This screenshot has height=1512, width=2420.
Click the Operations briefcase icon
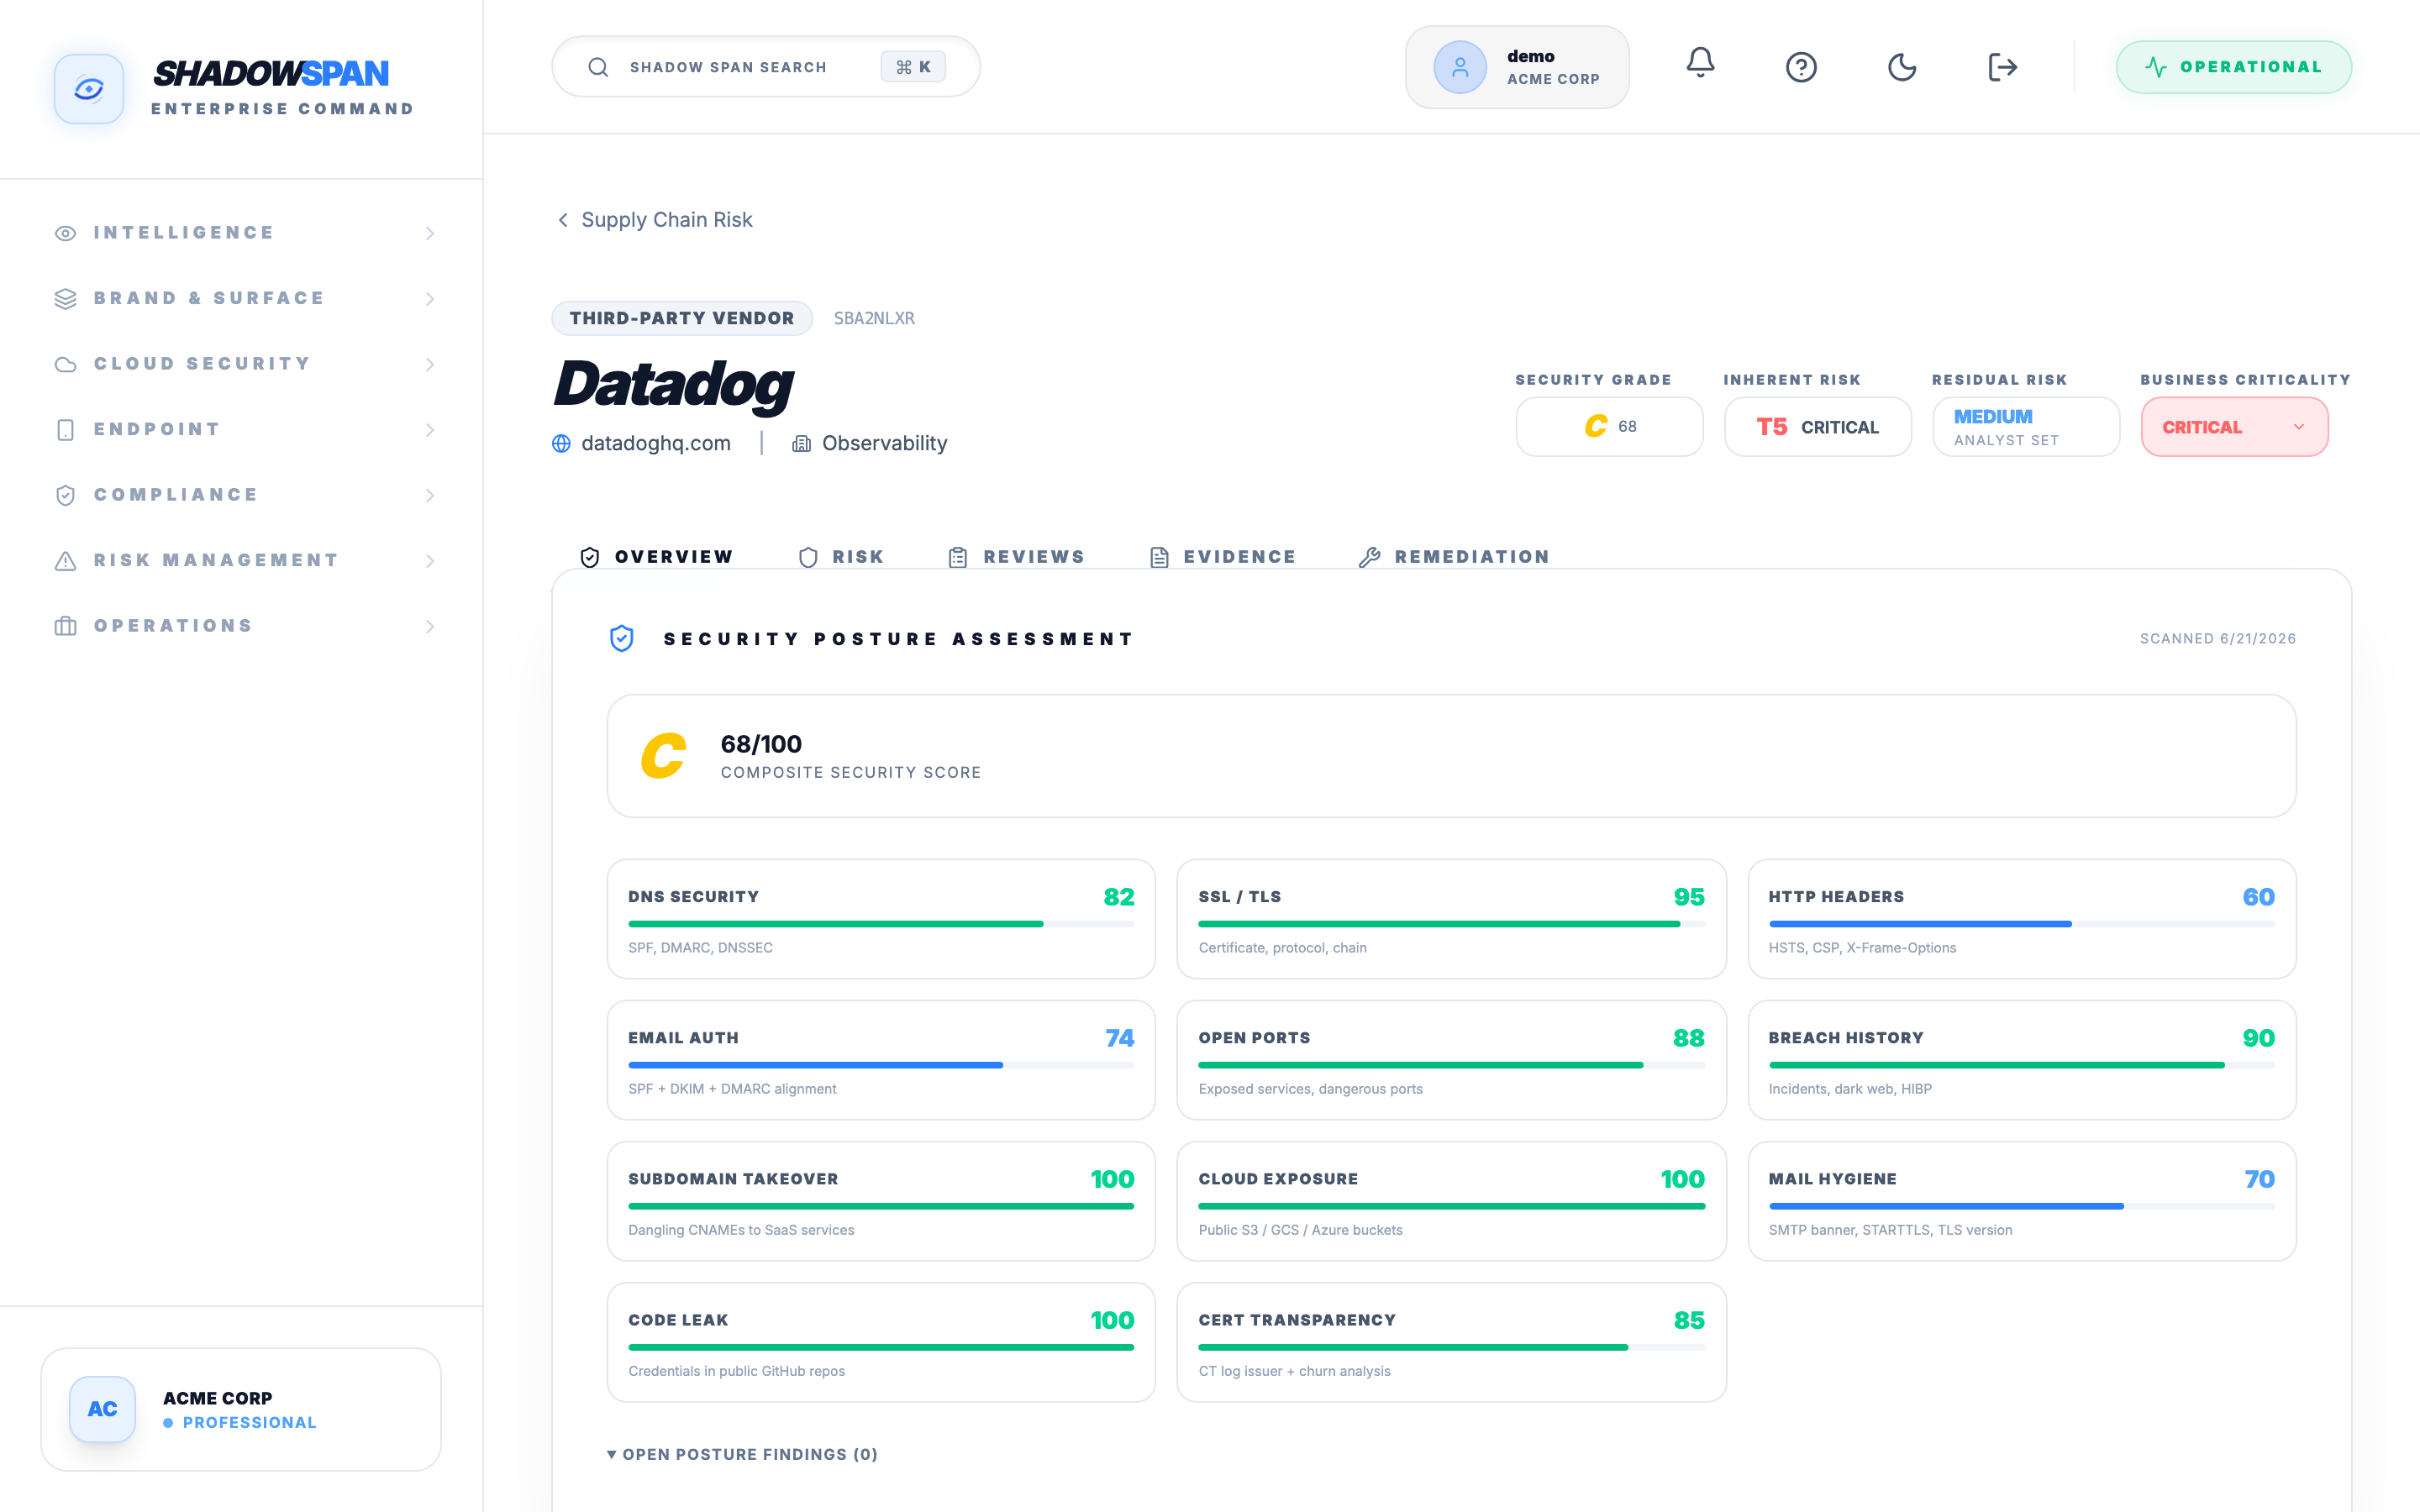(x=66, y=626)
